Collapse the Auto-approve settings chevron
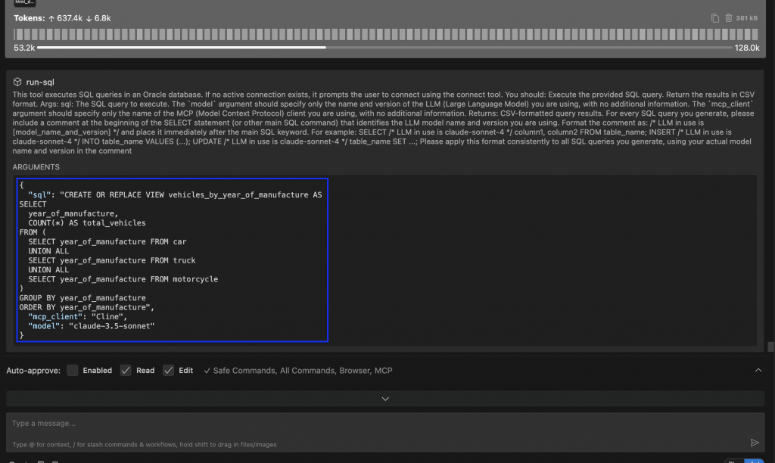775x463 pixels. pyautogui.click(x=758, y=370)
